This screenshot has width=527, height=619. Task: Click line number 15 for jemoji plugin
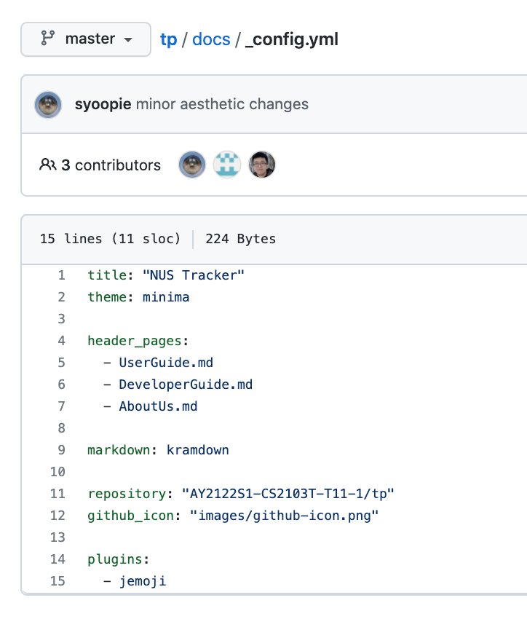coord(58,581)
